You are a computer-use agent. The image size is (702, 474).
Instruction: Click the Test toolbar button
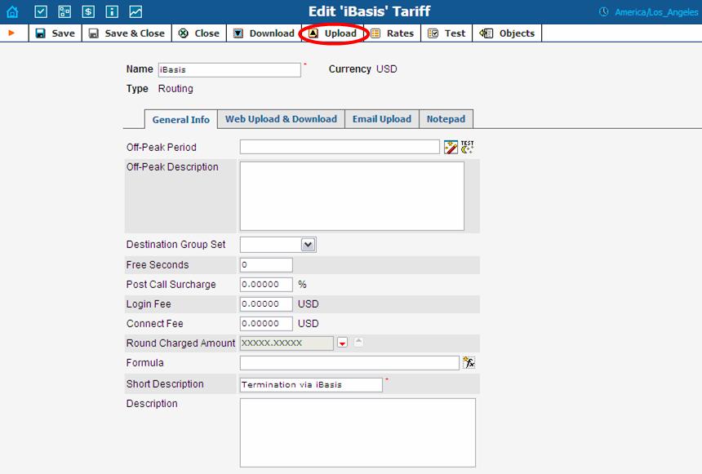447,33
